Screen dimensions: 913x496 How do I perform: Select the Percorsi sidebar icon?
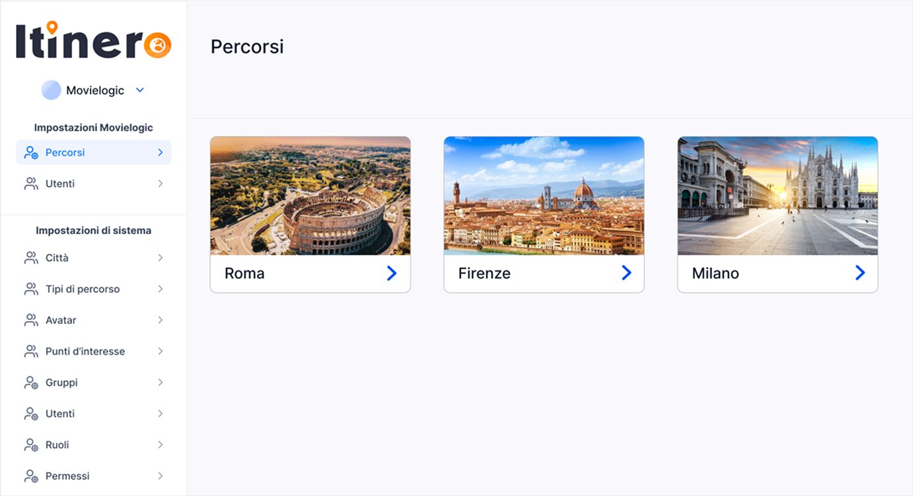tap(30, 152)
